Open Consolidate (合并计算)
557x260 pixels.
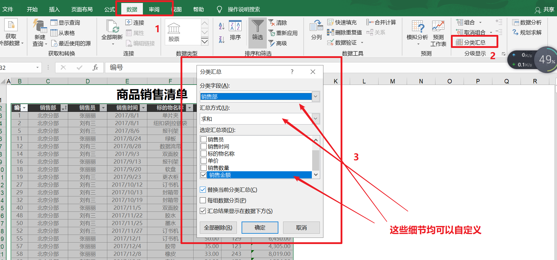[x=381, y=22]
